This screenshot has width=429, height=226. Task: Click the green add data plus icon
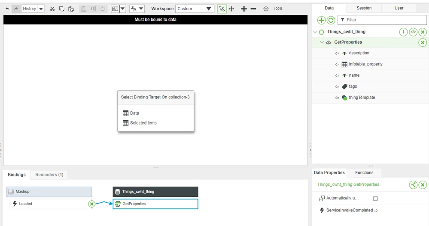click(322, 20)
